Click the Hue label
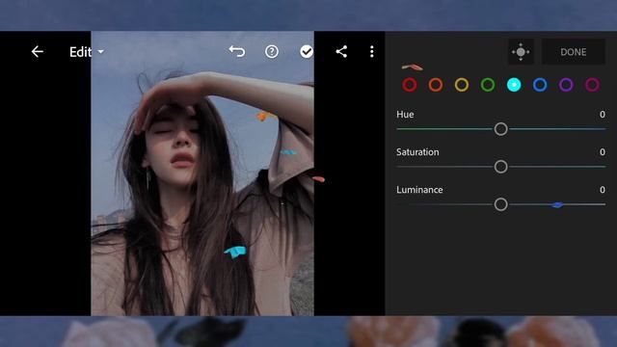 [405, 115]
